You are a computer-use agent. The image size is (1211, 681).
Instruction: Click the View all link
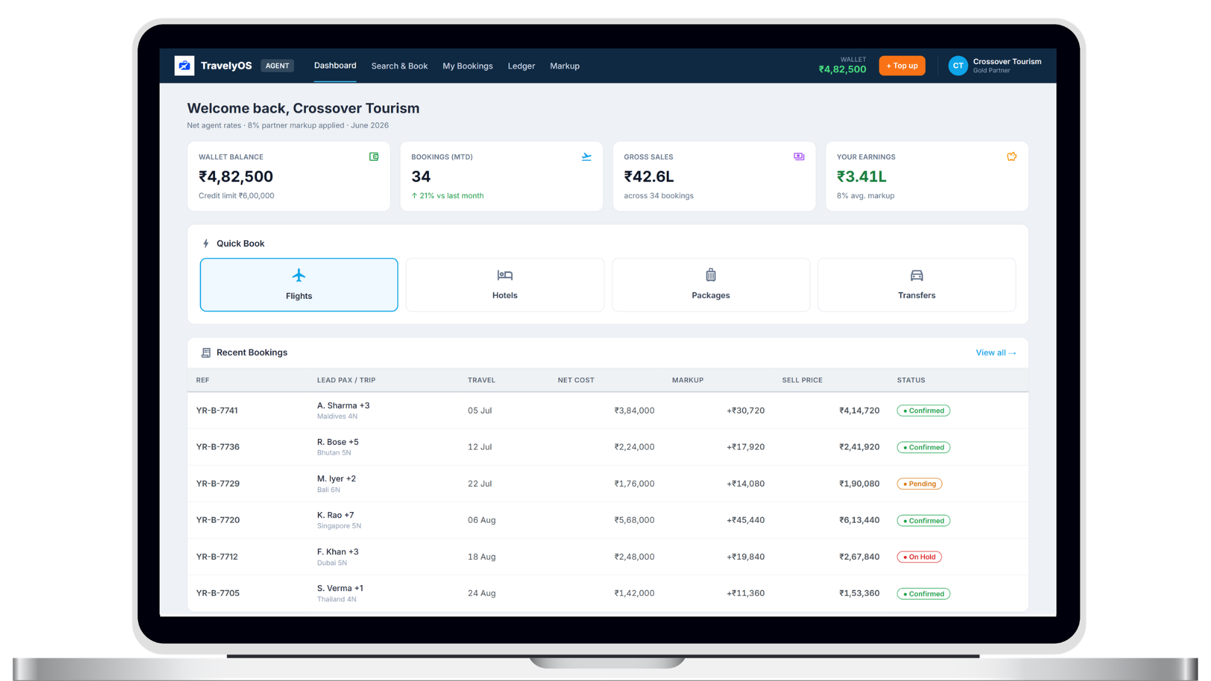(996, 352)
